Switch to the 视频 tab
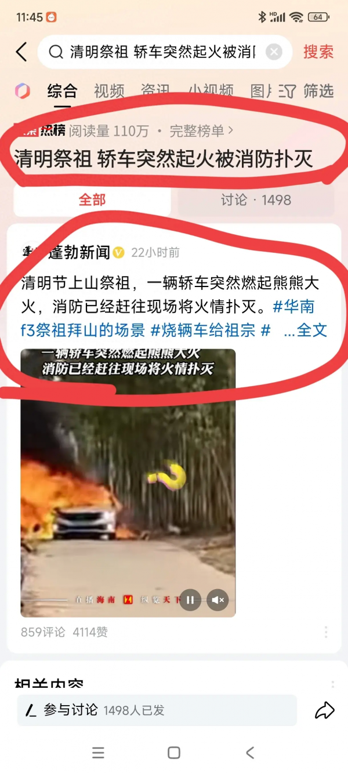This screenshot has width=348, height=773. 109,91
